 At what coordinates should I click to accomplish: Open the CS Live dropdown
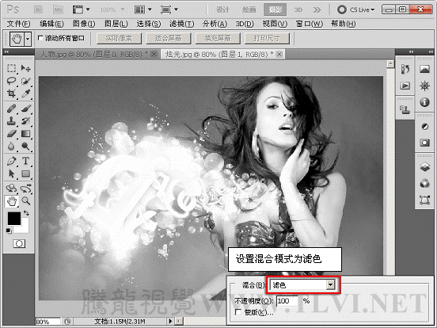pyautogui.click(x=356, y=10)
